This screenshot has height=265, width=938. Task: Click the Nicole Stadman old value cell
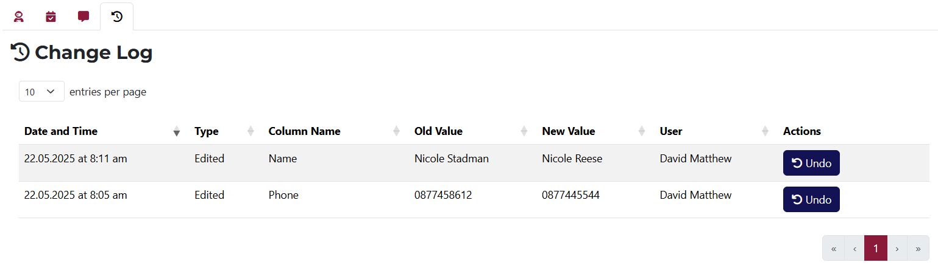(x=452, y=159)
